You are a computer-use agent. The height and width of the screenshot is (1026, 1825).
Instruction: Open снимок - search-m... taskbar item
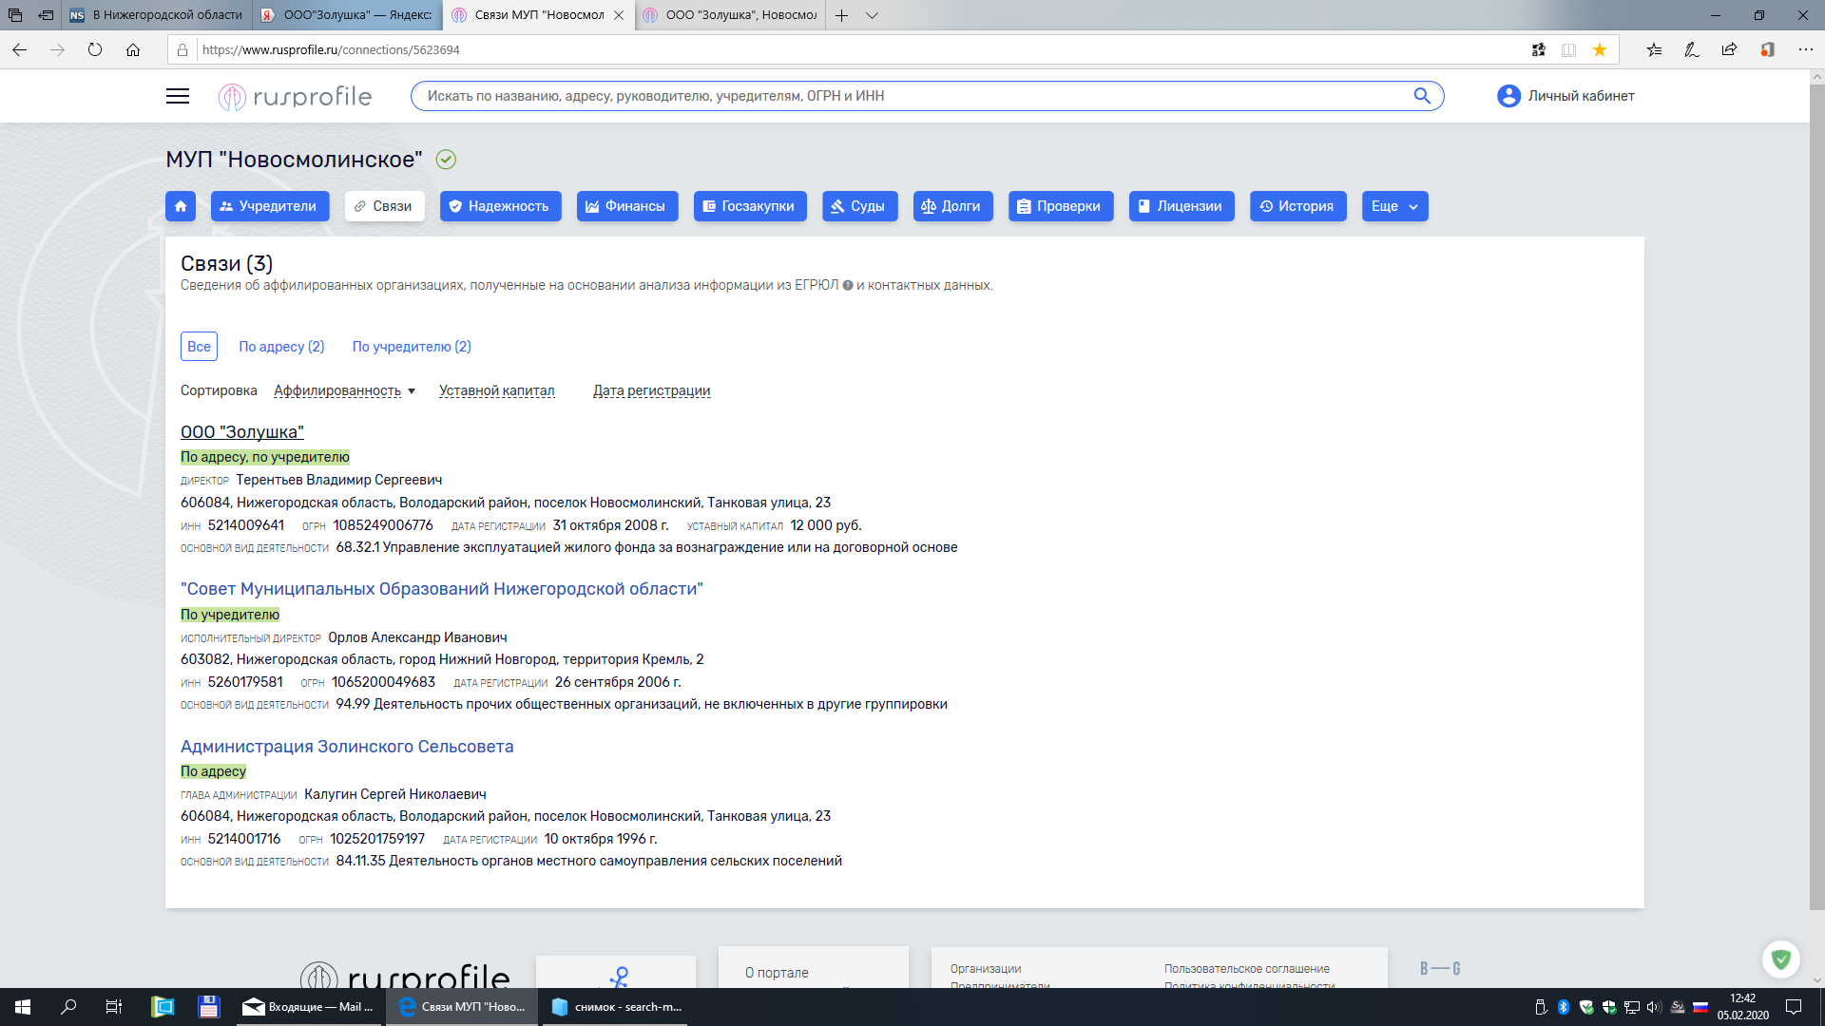616,1007
